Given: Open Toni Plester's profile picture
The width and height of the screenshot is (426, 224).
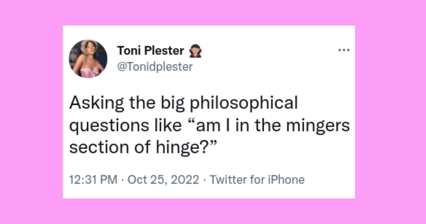Looking at the screenshot, I should [88, 59].
